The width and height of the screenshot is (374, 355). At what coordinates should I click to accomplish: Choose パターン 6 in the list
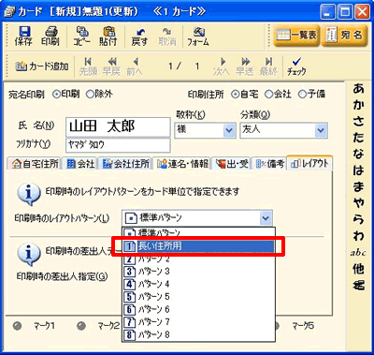198,309
